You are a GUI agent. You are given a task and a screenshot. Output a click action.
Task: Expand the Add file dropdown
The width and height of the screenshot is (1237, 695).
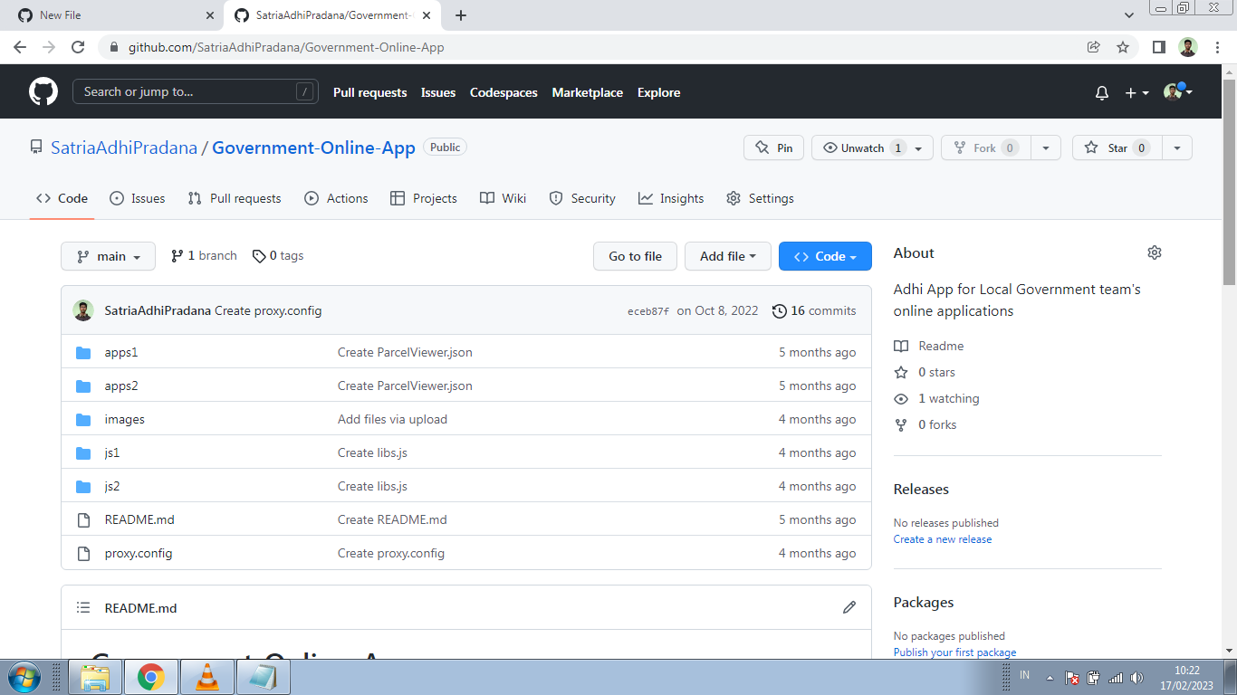click(728, 256)
